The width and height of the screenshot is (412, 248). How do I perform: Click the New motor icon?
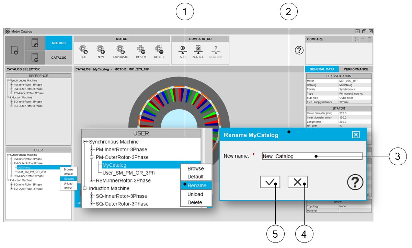101,49
